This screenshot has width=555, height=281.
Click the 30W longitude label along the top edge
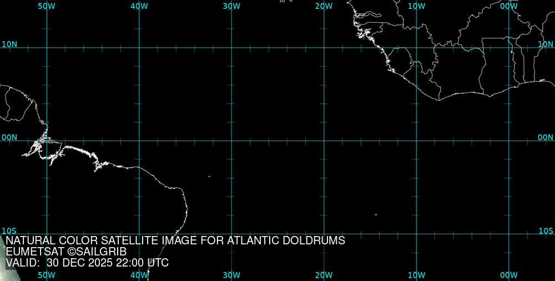coord(231,6)
